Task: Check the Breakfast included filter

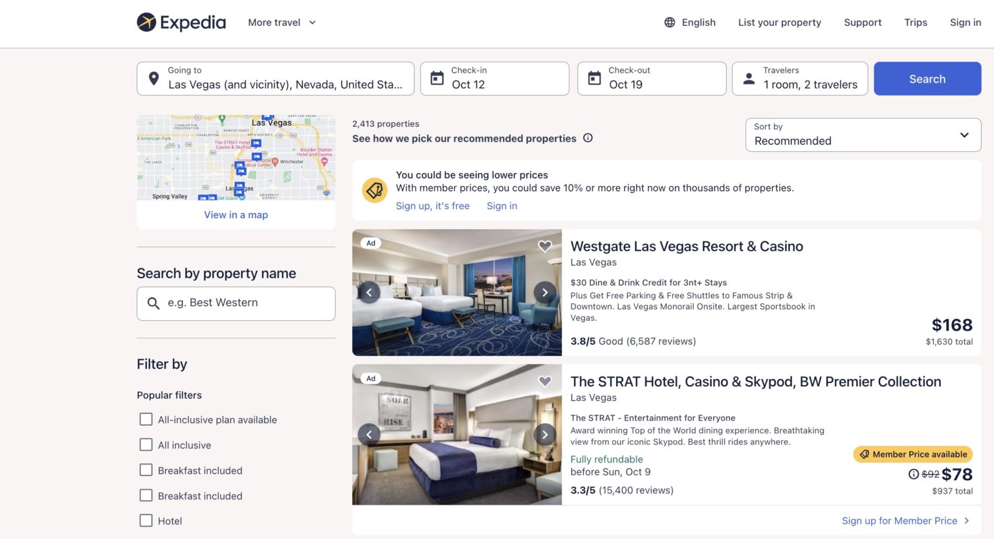Action: tap(146, 470)
